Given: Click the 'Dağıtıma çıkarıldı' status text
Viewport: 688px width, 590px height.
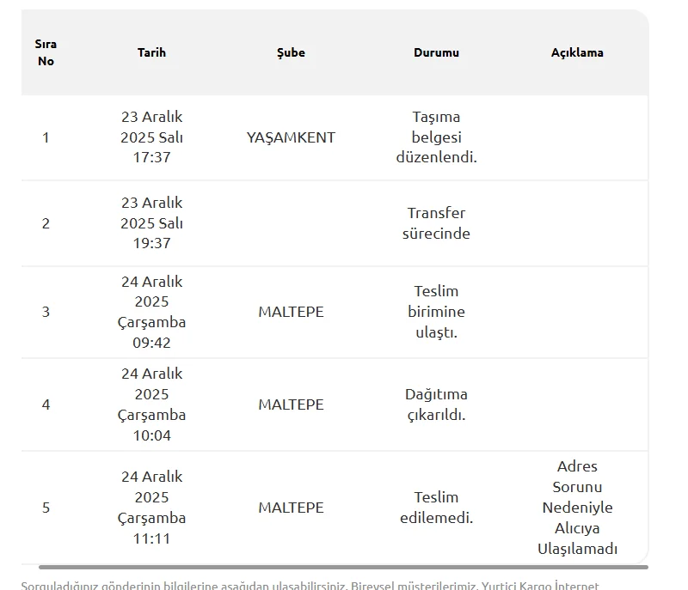Looking at the screenshot, I should click(436, 404).
